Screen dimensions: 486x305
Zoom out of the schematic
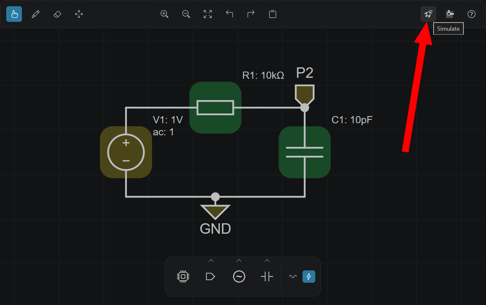(186, 14)
